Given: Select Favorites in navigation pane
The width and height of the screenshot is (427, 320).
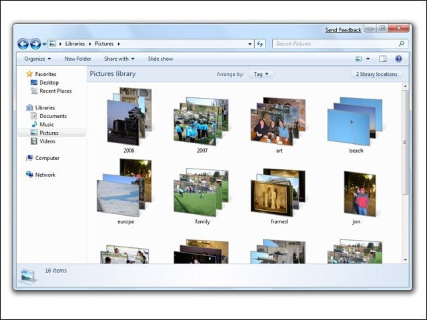Looking at the screenshot, I should [x=45, y=74].
